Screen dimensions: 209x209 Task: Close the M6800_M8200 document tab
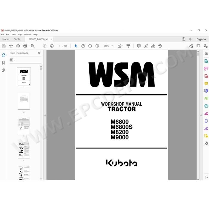52,39
